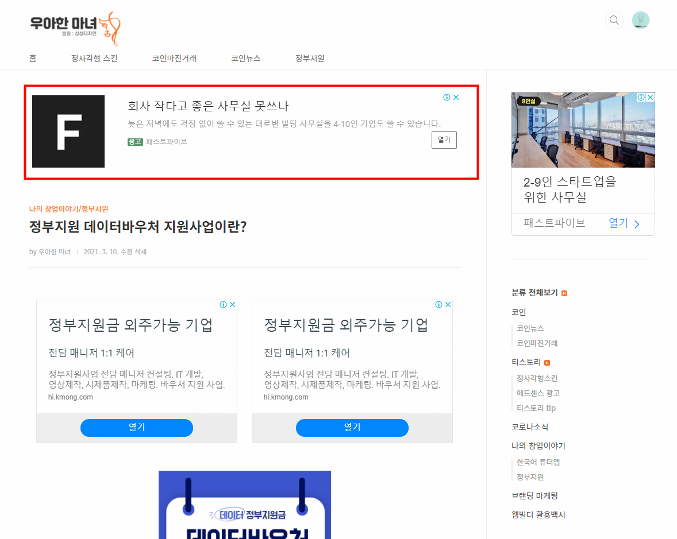The image size is (677, 539).
Task: Open the 분류 전체보기 category list
Action: (534, 293)
